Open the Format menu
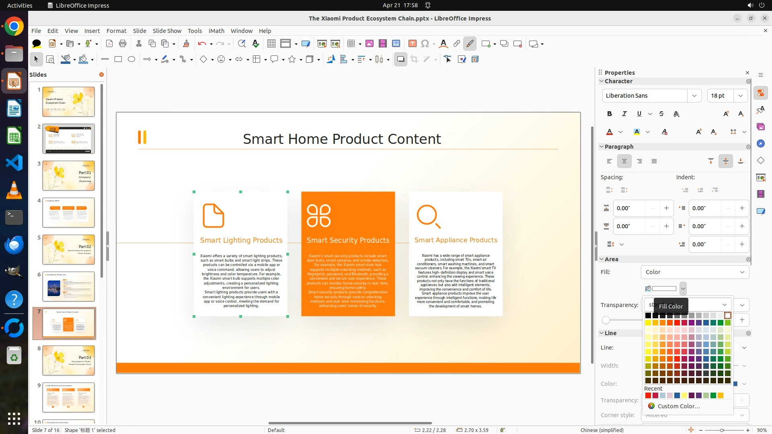 pyautogui.click(x=116, y=31)
